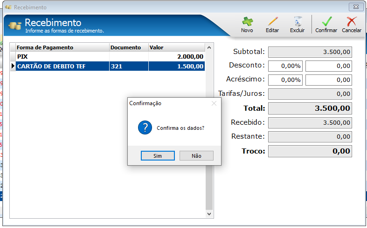The width and height of the screenshot is (367, 228).
Task: Click the Excluir trash bin icon
Action: 298,21
